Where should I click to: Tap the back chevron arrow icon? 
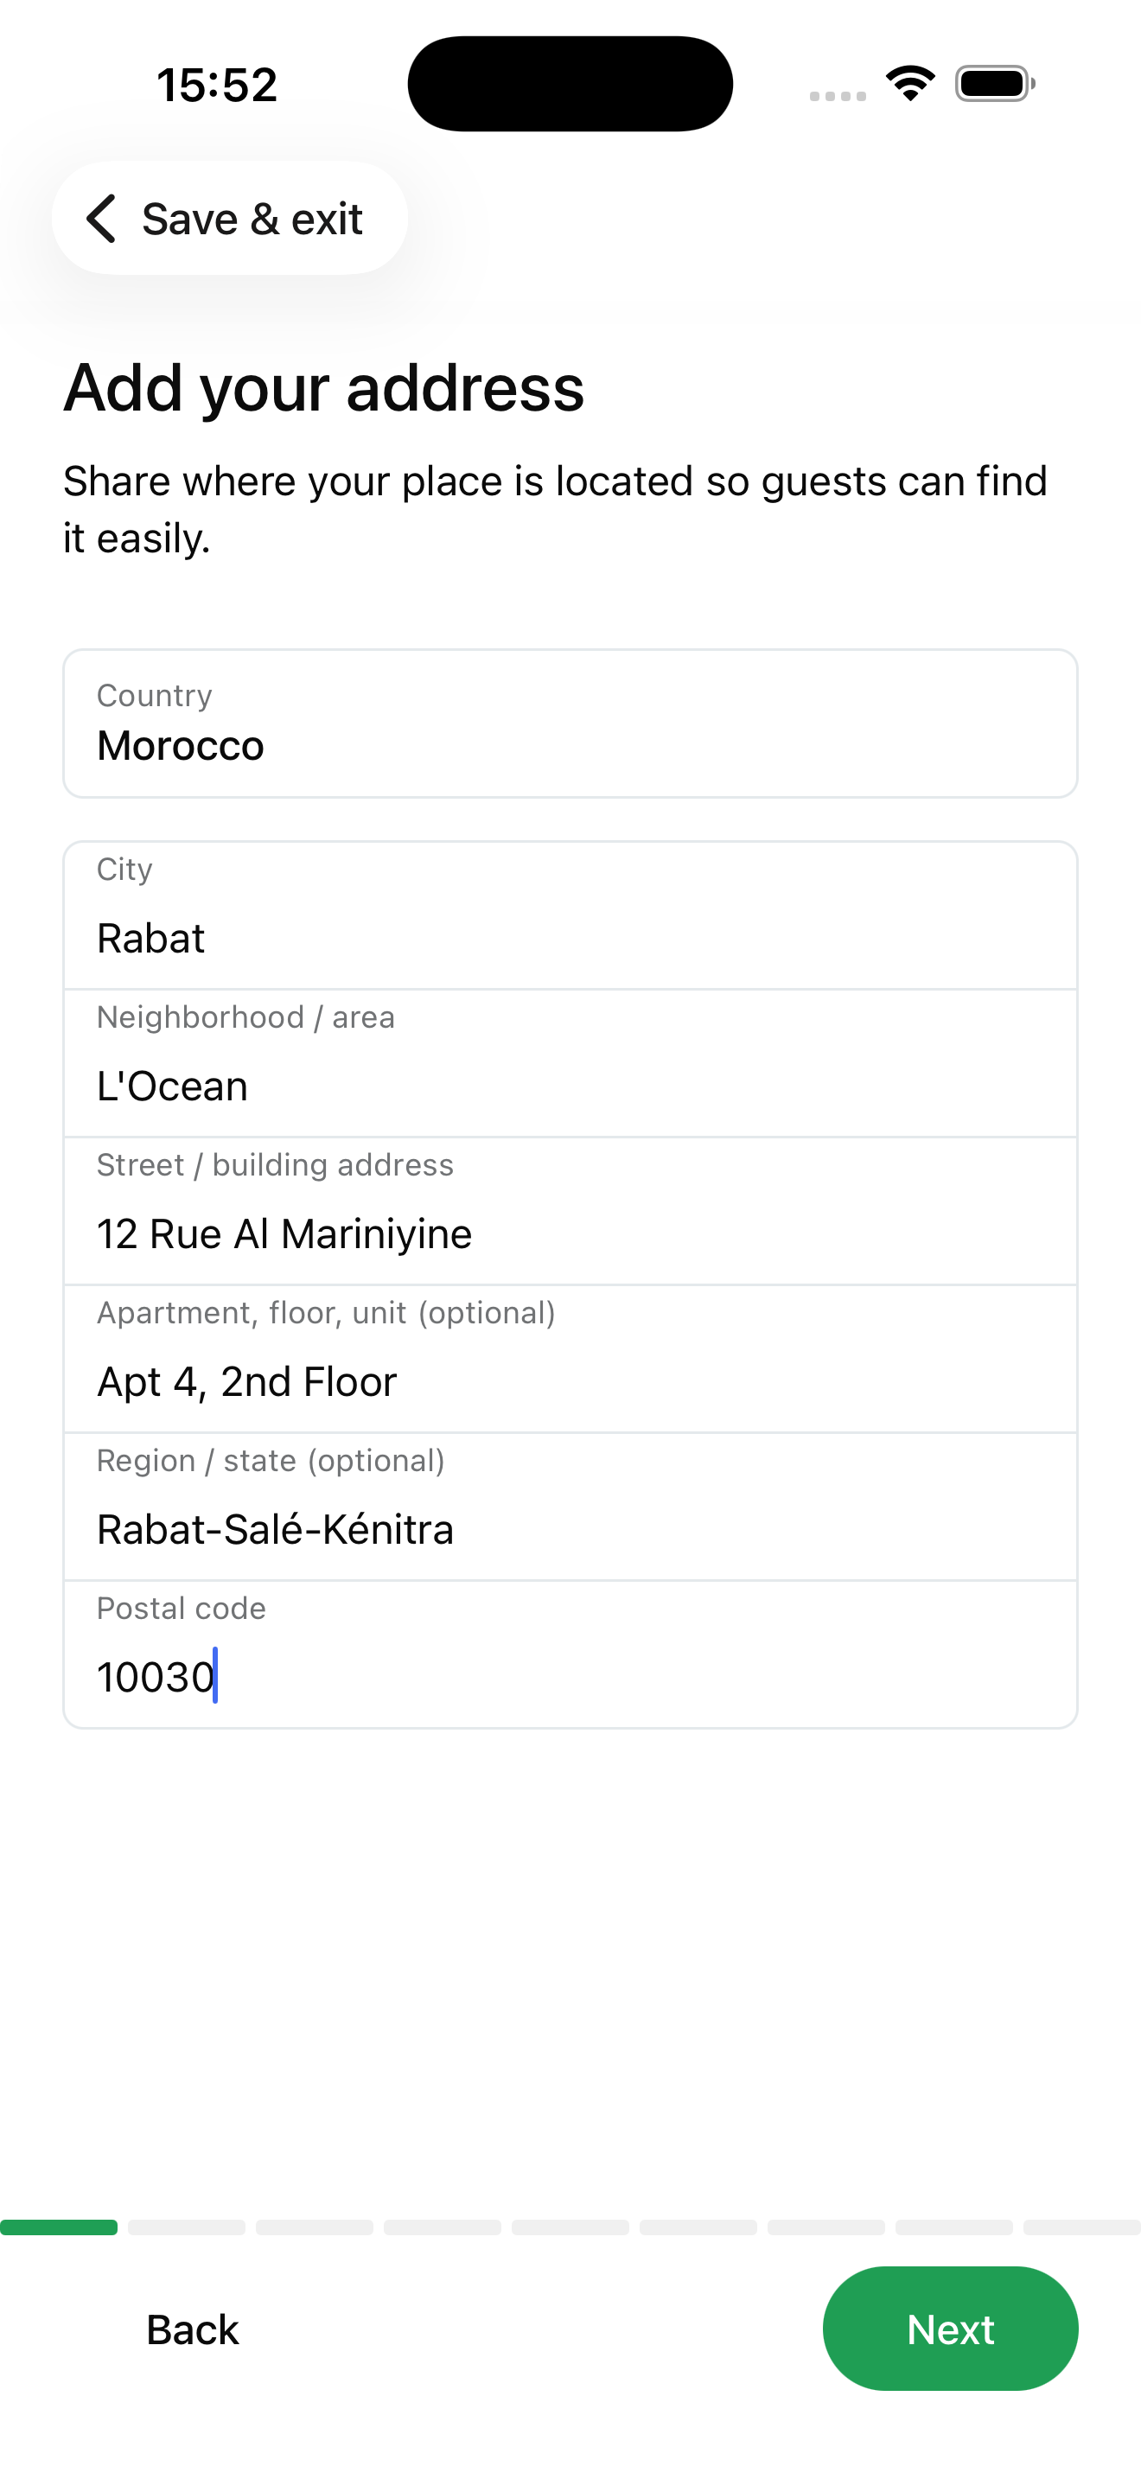click(101, 219)
